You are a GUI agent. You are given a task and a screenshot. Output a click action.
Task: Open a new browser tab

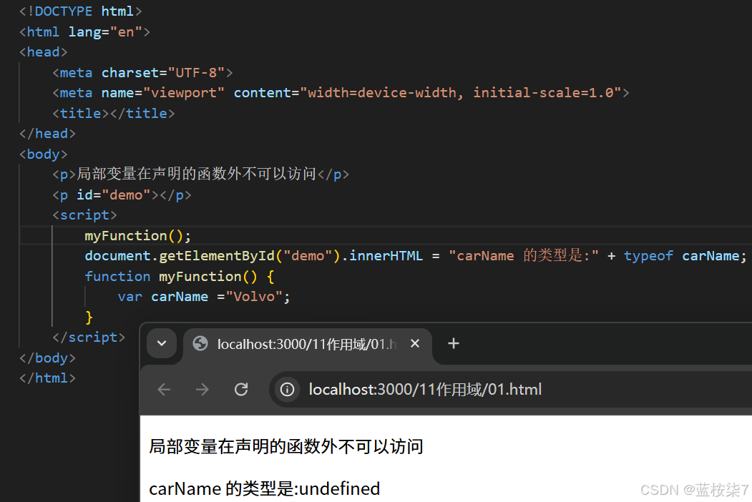pyautogui.click(x=453, y=343)
